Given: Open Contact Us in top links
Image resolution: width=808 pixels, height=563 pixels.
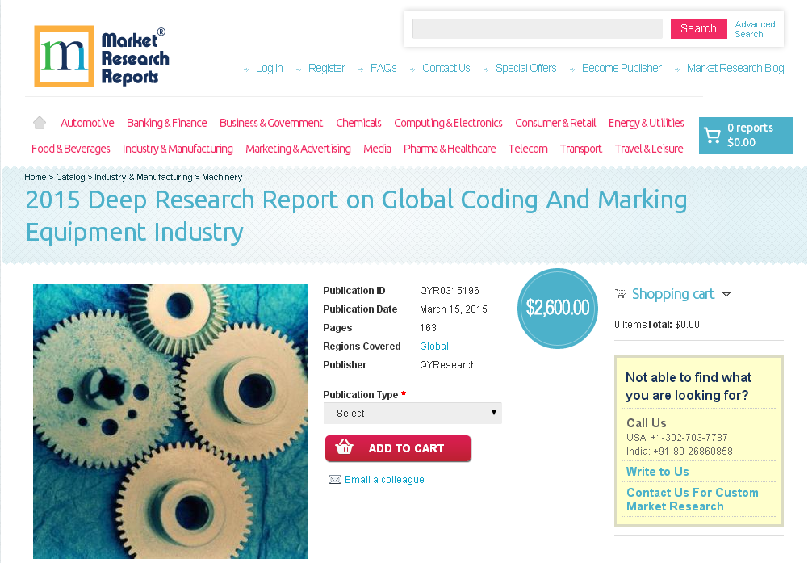Looking at the screenshot, I should pos(446,68).
